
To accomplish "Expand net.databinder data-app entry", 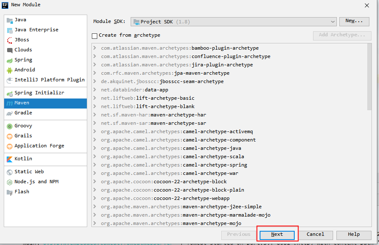I will point(95,90).
